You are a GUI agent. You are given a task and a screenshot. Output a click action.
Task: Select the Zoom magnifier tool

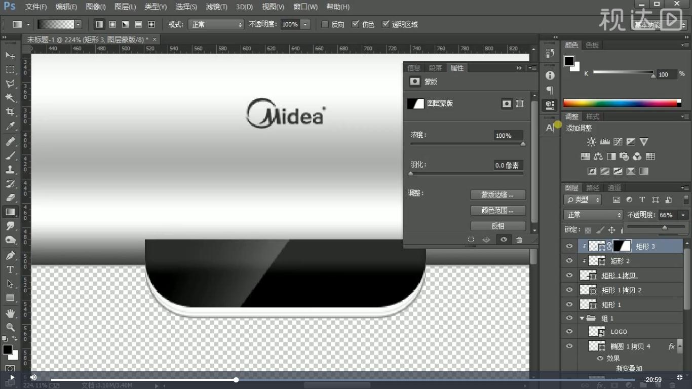10,328
